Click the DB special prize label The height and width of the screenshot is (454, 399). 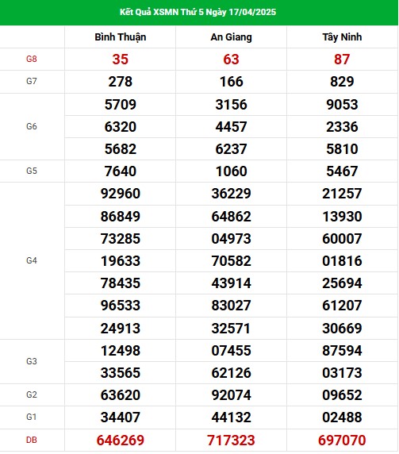click(32, 441)
